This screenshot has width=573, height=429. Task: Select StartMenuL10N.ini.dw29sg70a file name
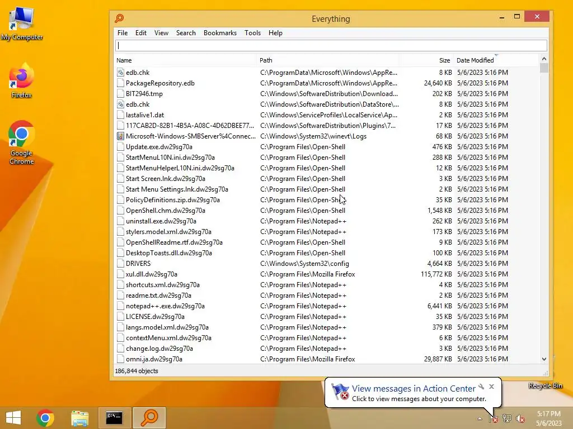170,157
